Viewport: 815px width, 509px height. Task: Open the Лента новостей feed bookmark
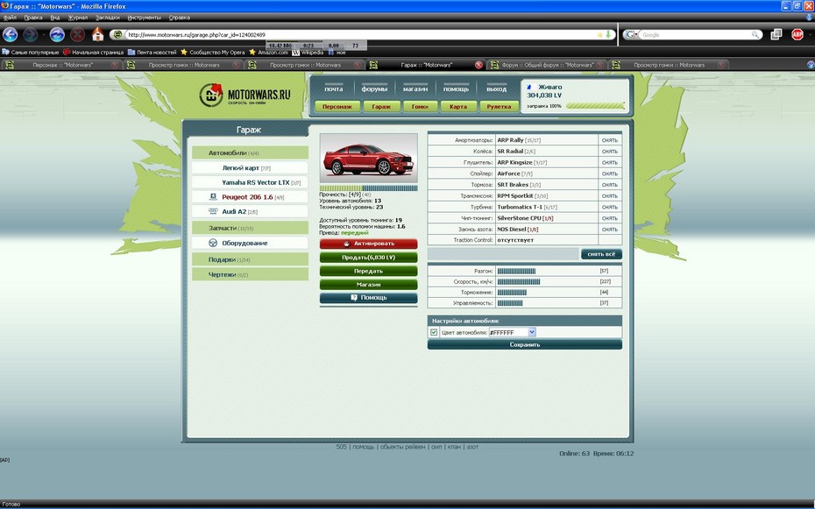[152, 52]
